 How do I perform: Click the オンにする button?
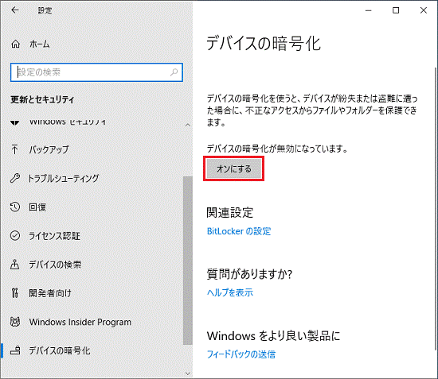234,169
